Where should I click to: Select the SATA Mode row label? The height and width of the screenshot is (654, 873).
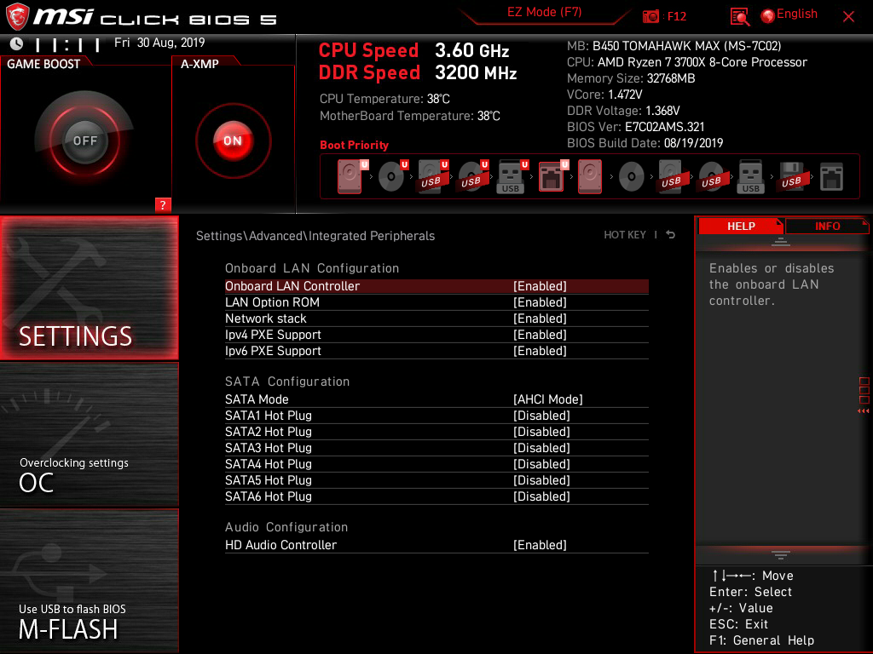coord(257,399)
